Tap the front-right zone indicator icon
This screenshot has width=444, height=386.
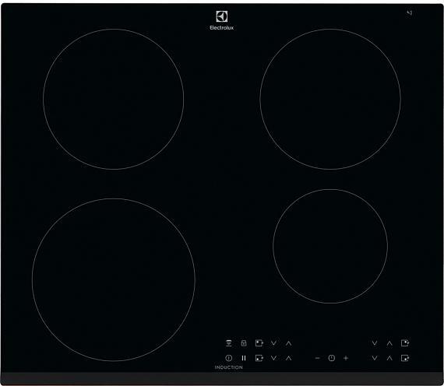pyautogui.click(x=405, y=358)
